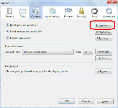The width and height of the screenshot is (118, 108).
Task: Open the font Size dropdown
Action: [88, 52]
